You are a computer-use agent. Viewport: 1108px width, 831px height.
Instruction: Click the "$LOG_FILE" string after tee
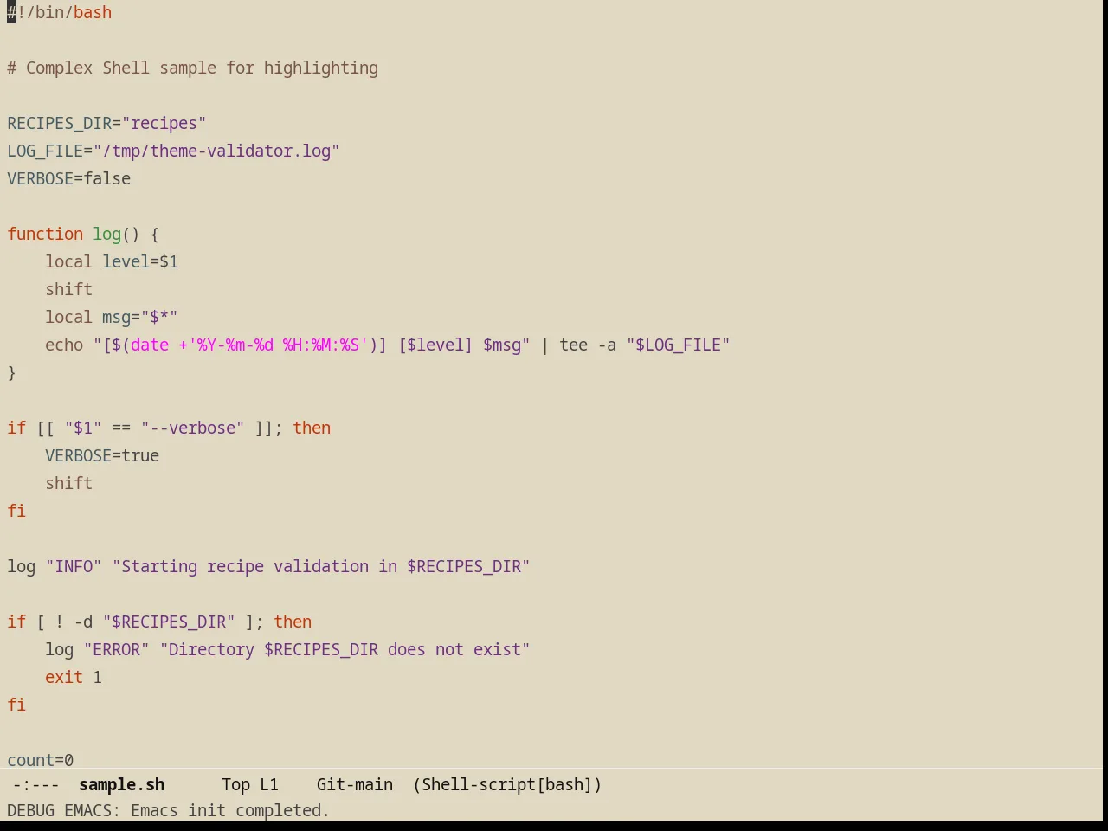(x=679, y=345)
